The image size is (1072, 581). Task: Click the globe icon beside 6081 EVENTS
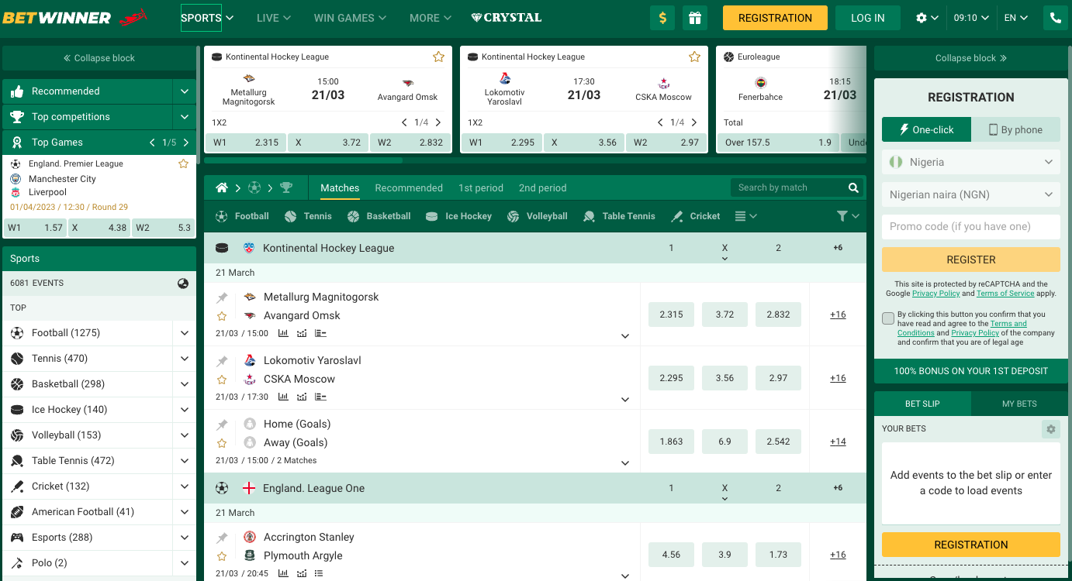[183, 284]
